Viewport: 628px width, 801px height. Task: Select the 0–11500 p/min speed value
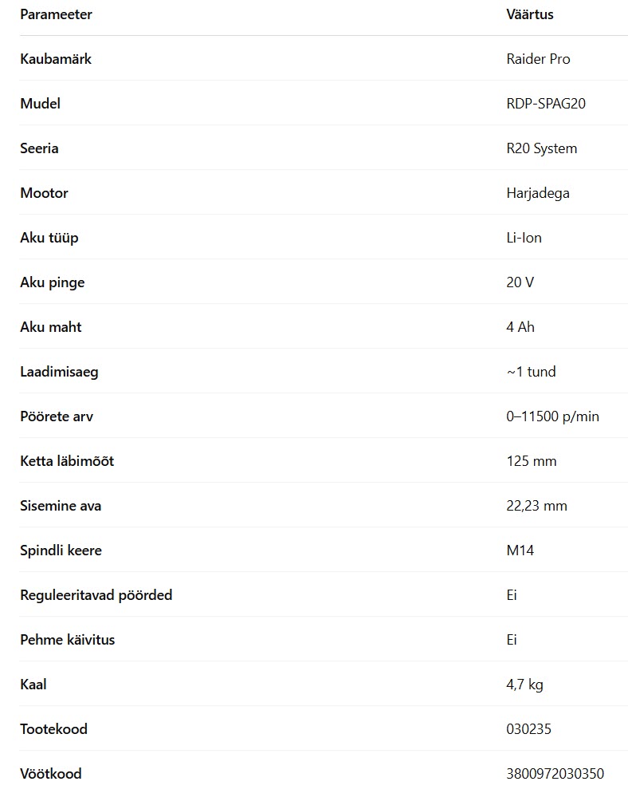552,416
